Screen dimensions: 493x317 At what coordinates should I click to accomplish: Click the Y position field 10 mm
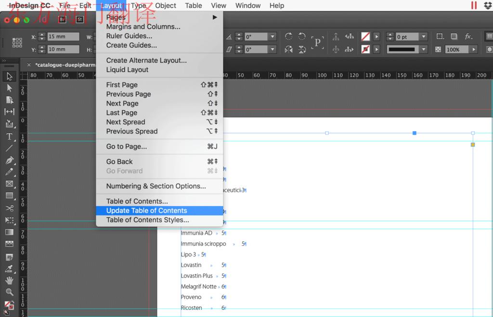coord(63,49)
